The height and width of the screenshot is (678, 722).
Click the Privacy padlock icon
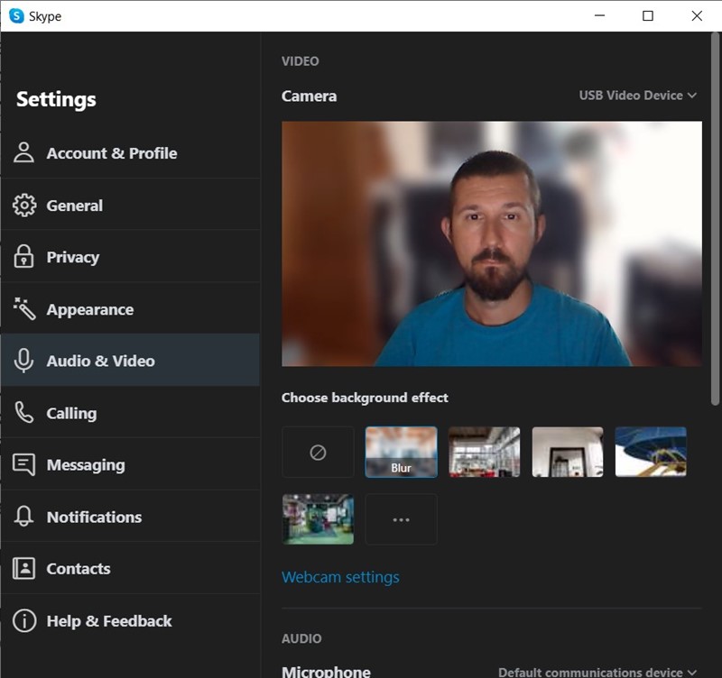click(24, 257)
